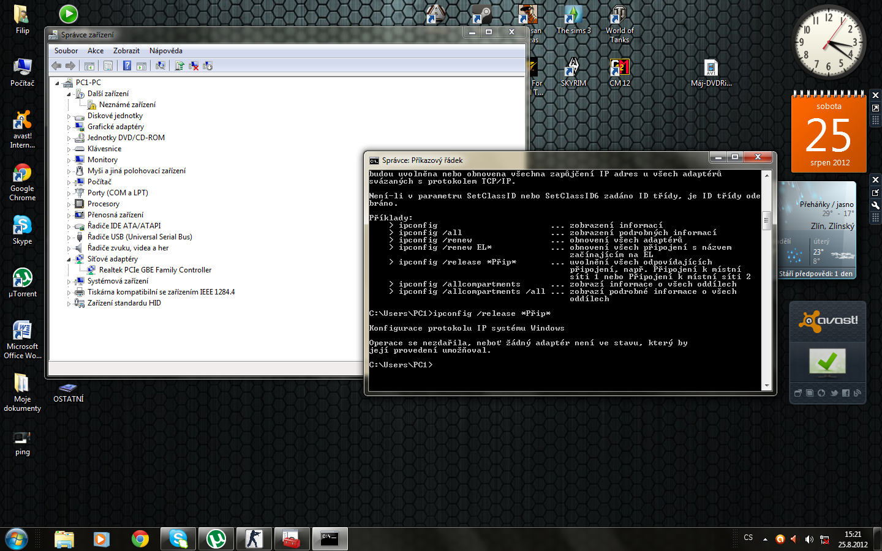Collapse the Síťové adaptéry tree node
The height and width of the screenshot is (551, 882).
click(x=69, y=260)
